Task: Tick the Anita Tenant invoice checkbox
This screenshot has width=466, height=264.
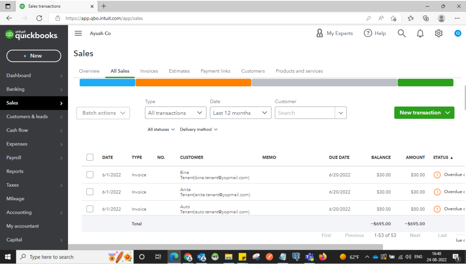Action: point(90,192)
